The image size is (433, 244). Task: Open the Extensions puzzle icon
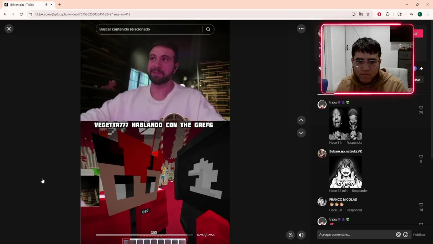click(388, 14)
